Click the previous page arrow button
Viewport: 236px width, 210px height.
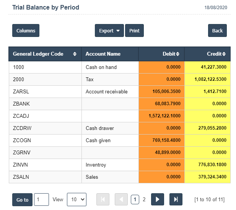(x=121, y=199)
